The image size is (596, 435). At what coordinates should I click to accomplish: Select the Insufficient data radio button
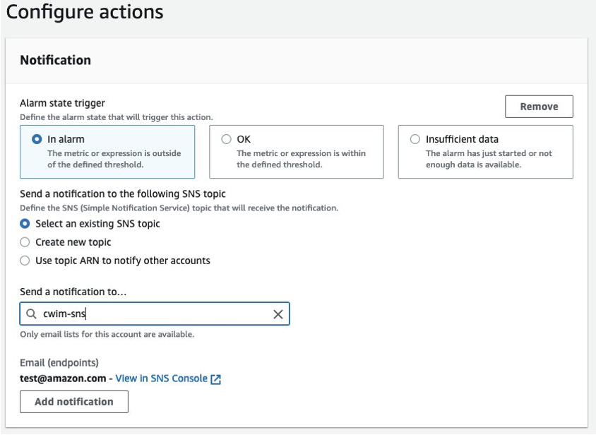pos(415,139)
